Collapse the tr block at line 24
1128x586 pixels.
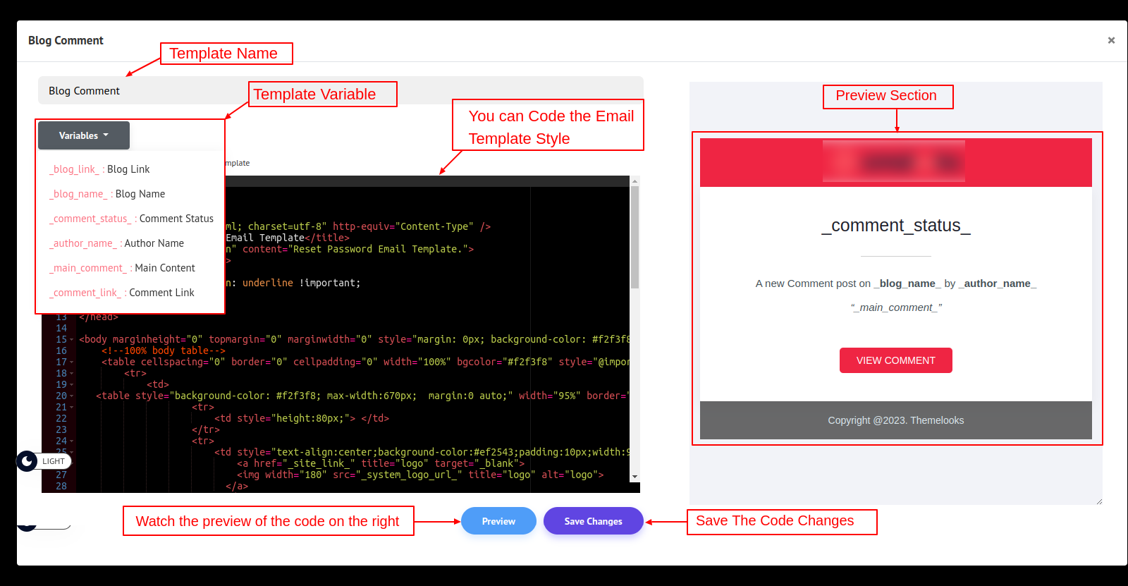[x=72, y=441]
